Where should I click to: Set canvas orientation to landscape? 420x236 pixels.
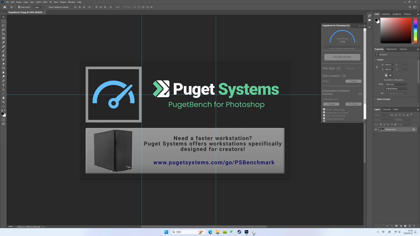click(x=391, y=75)
